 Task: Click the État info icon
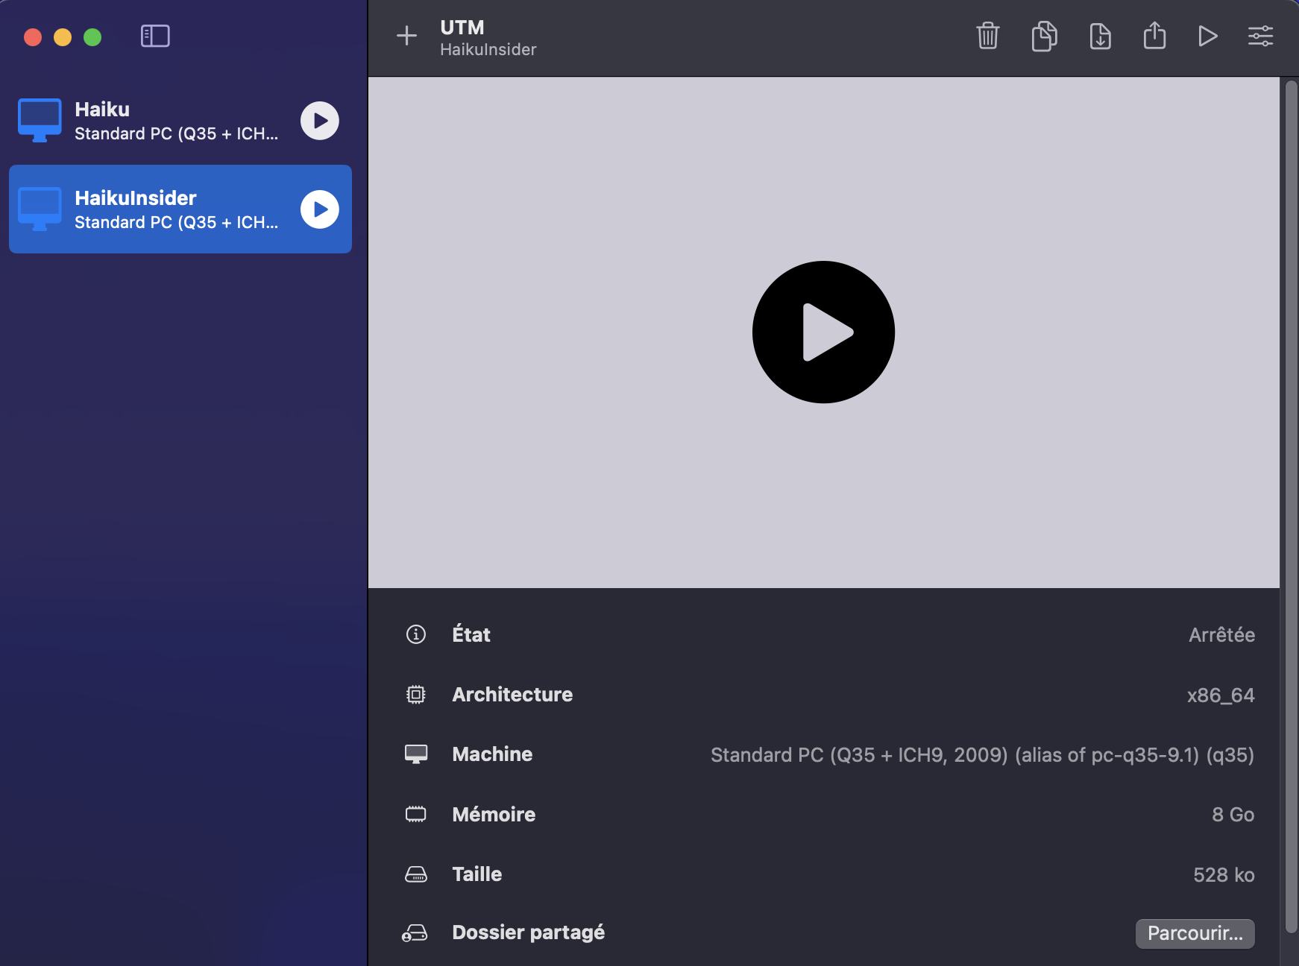coord(415,634)
